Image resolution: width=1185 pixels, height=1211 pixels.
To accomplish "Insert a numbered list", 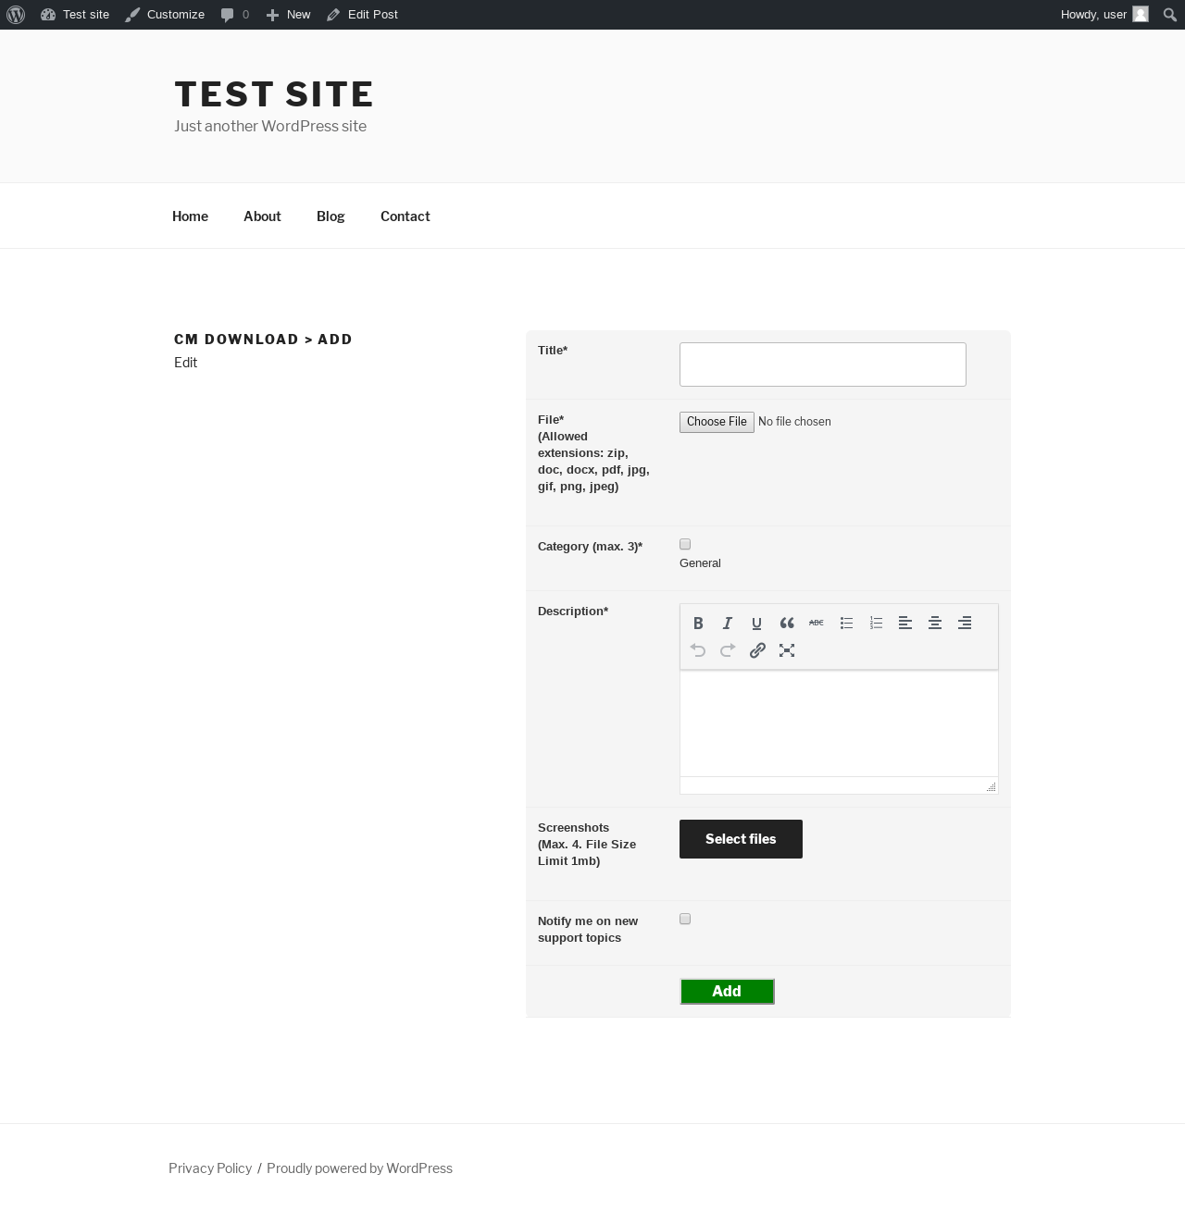I will [x=876, y=623].
